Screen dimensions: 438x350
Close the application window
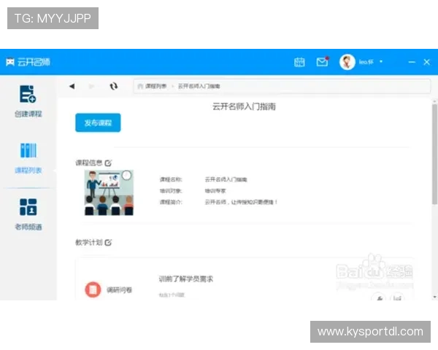coord(426,62)
